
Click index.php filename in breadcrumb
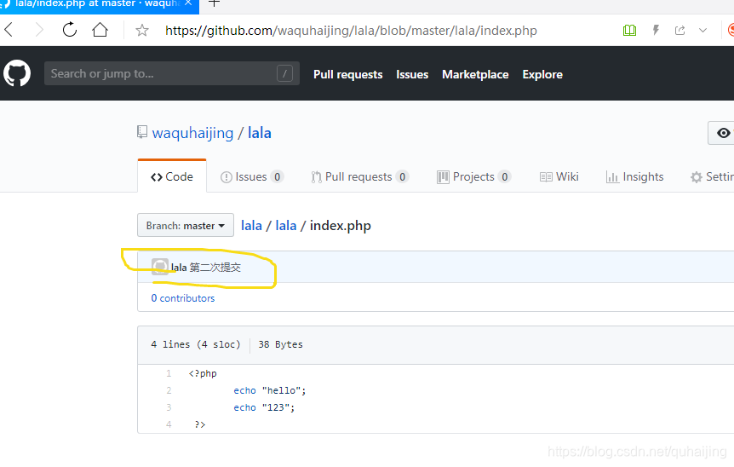341,225
